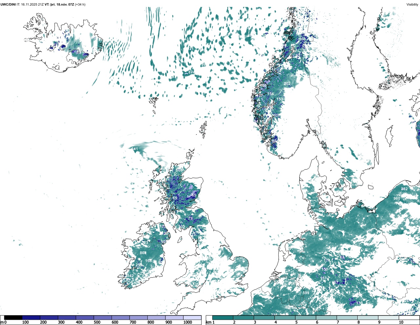The width and height of the screenshot is (420, 325).
Task: Click the 'VT: þri. 18.nóv. 07Z' valid time
Action: coord(59,5)
